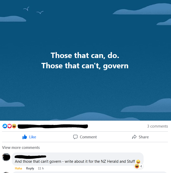Click the Comment speech bubble icon
This screenshot has width=171, height=173.
pos(75,137)
